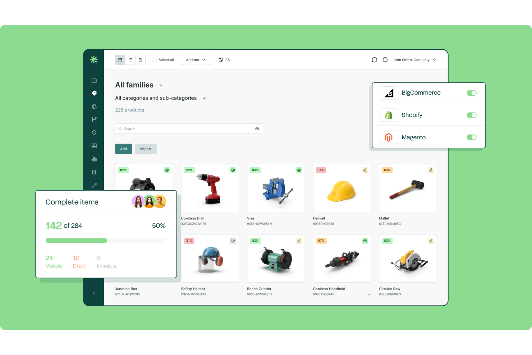Click the green asterisk app logo
Screen dimensions: 532x355
pyautogui.click(x=94, y=60)
